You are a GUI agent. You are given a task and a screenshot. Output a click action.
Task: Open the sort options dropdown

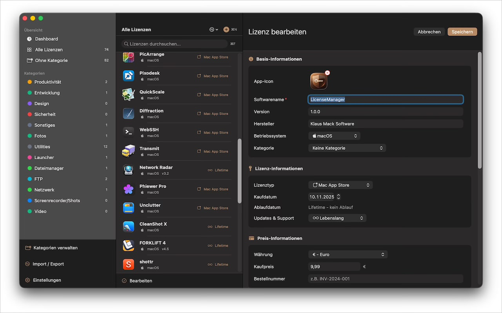pos(214,29)
